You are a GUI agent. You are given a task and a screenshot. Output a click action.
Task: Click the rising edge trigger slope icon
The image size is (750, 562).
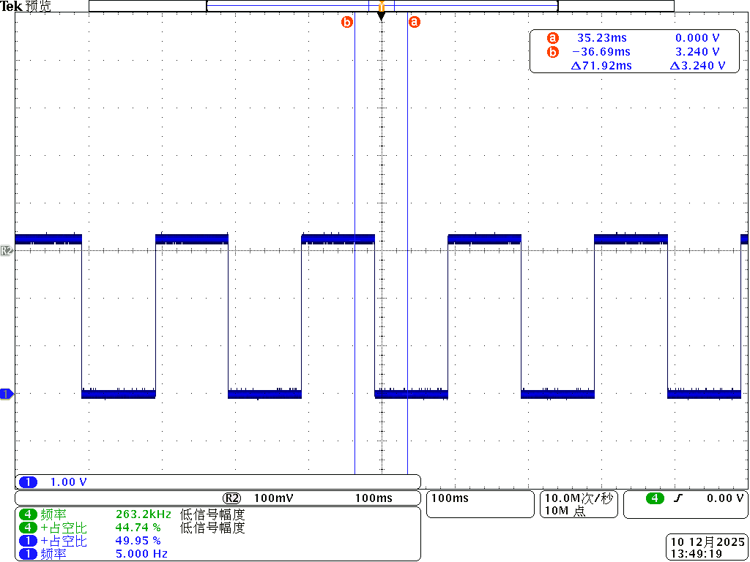[678, 498]
